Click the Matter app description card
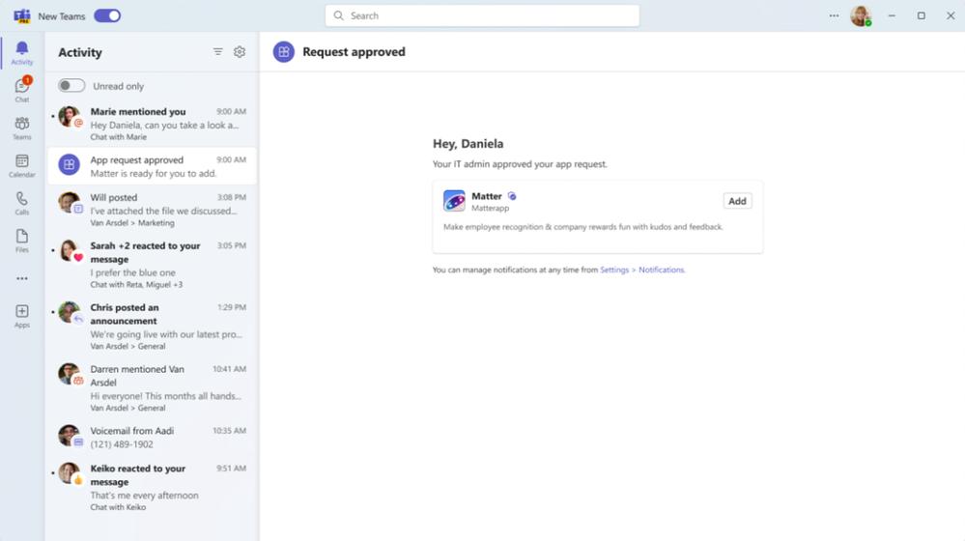 pyautogui.click(x=598, y=216)
